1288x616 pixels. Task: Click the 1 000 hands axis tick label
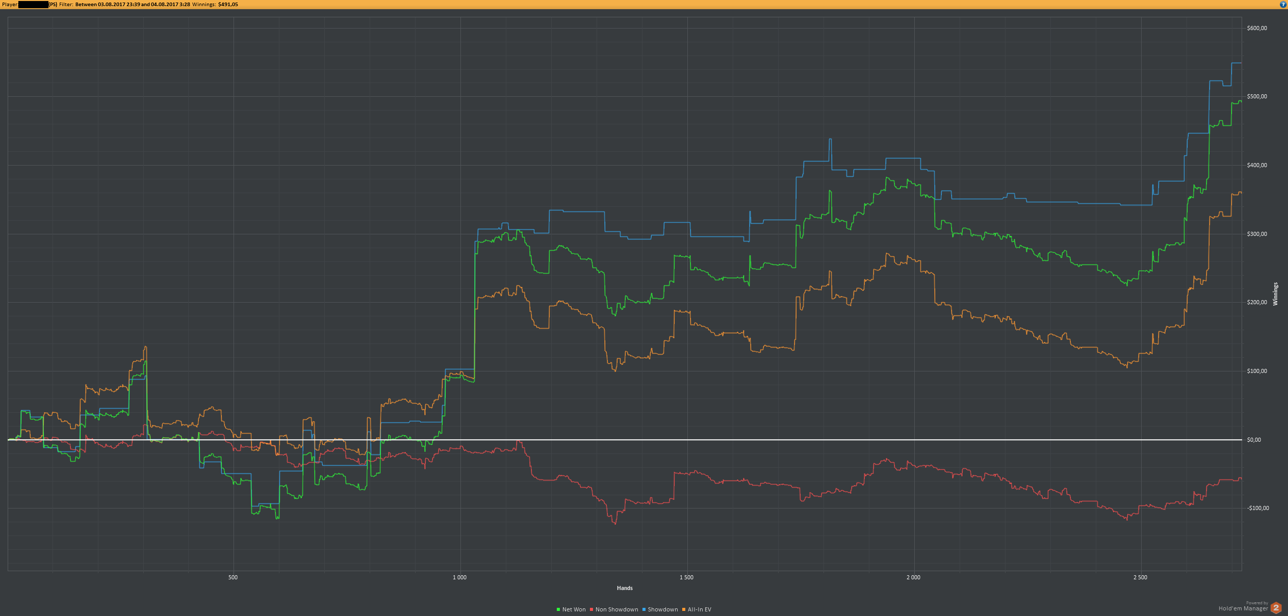(x=459, y=577)
